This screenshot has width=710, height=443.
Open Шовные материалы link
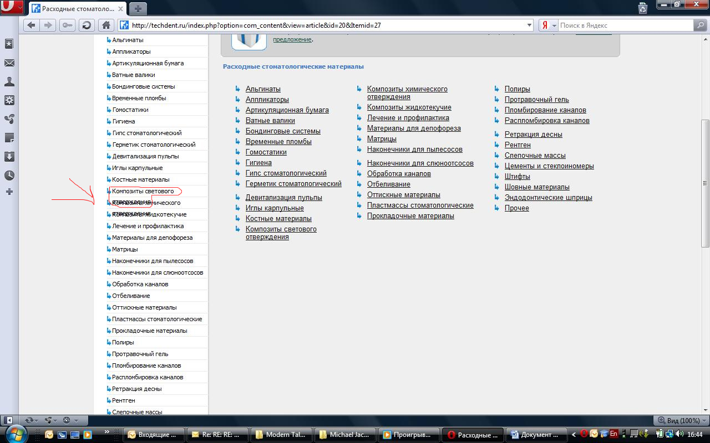click(537, 187)
